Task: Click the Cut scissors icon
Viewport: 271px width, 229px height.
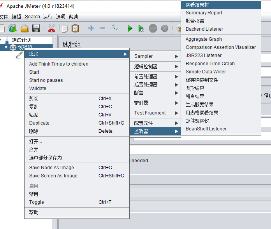Action: pyautogui.click(x=51, y=28)
